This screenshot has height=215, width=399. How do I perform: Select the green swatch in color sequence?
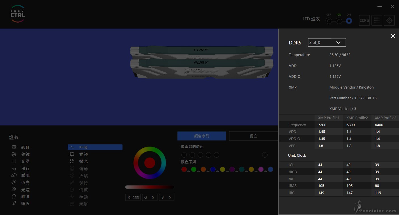194,169
